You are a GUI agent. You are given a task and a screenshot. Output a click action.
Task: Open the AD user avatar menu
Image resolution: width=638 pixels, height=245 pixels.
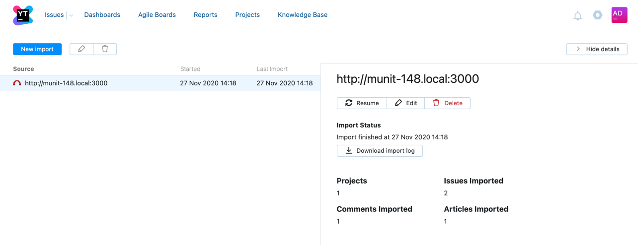point(619,15)
